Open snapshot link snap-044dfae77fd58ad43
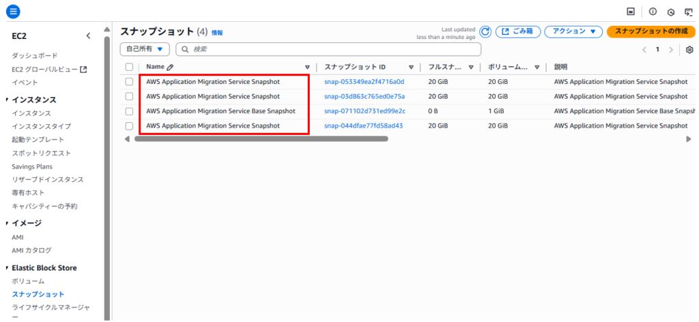Image resolution: width=699 pixels, height=322 pixels. (x=363, y=126)
